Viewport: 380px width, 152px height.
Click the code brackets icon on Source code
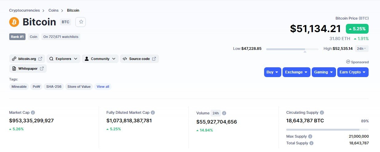point(125,59)
